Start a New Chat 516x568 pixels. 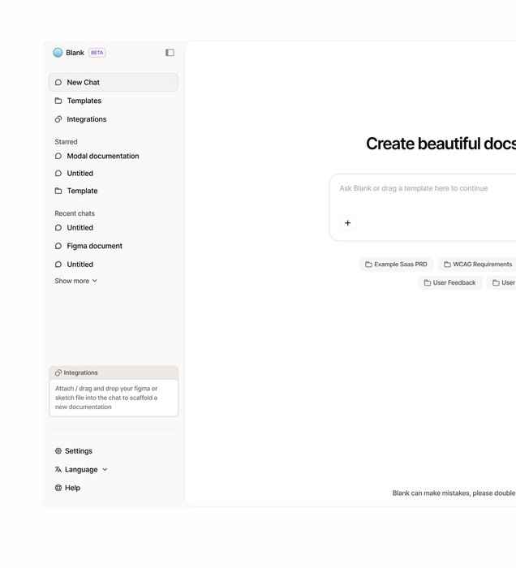click(114, 82)
